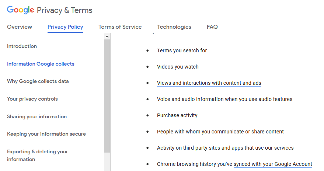Click synced with your Google Account link

(273, 164)
